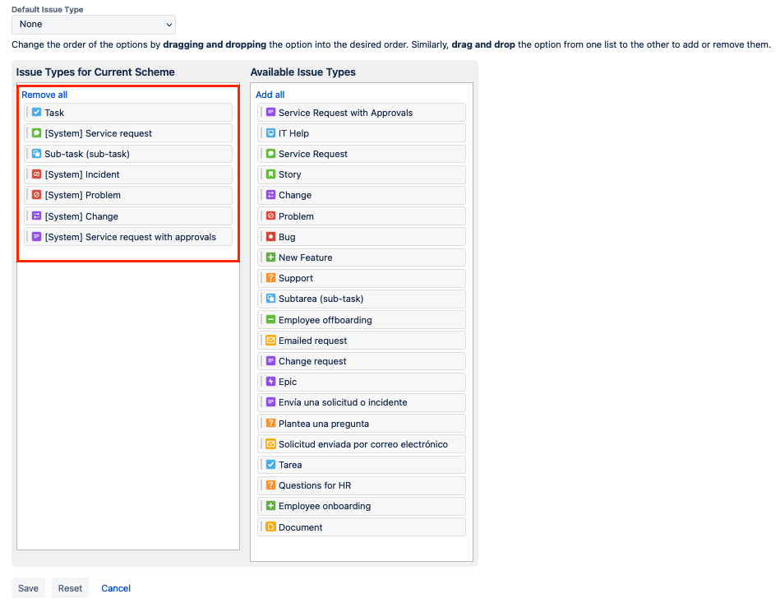Select the Plantea una pregunta option text
This screenshot has height=603, width=780.
point(324,424)
